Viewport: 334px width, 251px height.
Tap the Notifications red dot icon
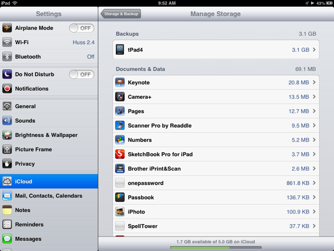[7, 89]
